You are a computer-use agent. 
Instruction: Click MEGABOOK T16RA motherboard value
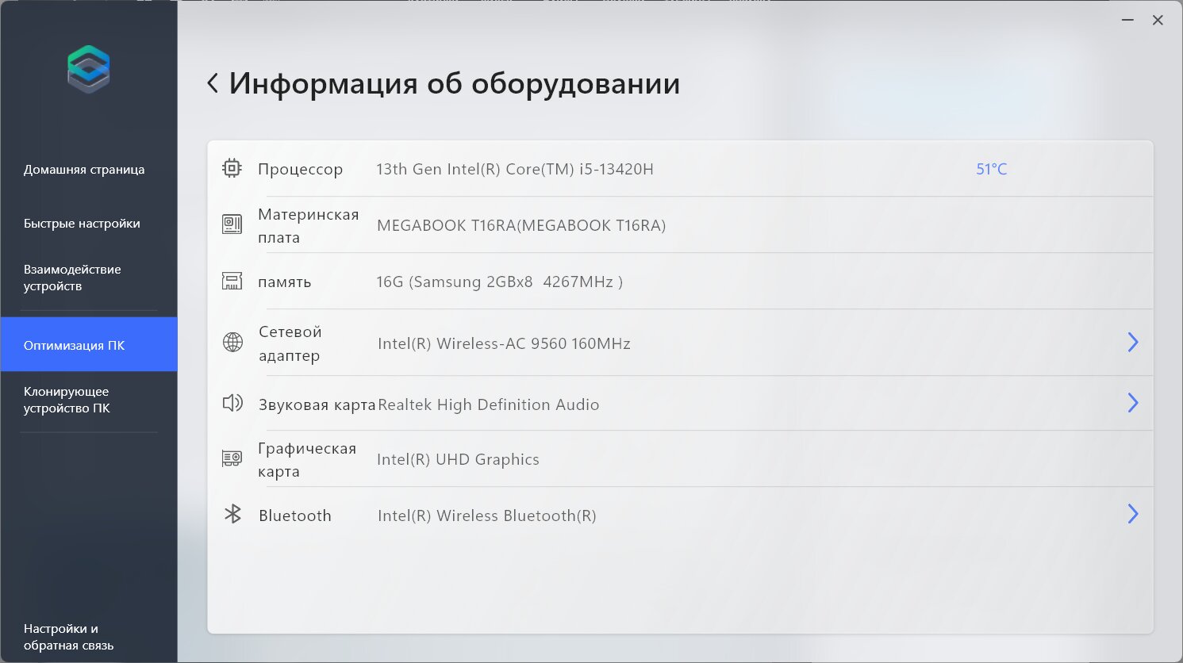click(x=521, y=225)
